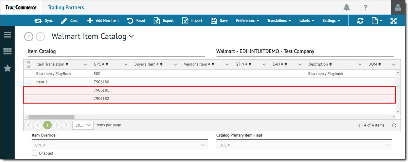This screenshot has height=162, width=408.
Task: Click the Save toolbar button
Action: click(219, 21)
